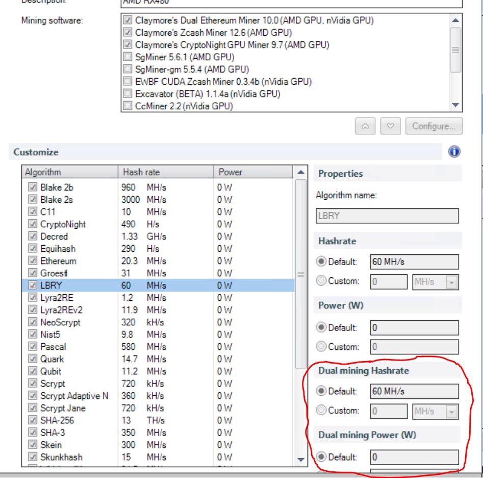Toggle the Ethereum algorithm checkbox
483x478 pixels.
pyautogui.click(x=32, y=260)
